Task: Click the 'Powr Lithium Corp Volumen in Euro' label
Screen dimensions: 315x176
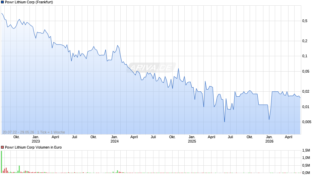Action: pos(33,147)
